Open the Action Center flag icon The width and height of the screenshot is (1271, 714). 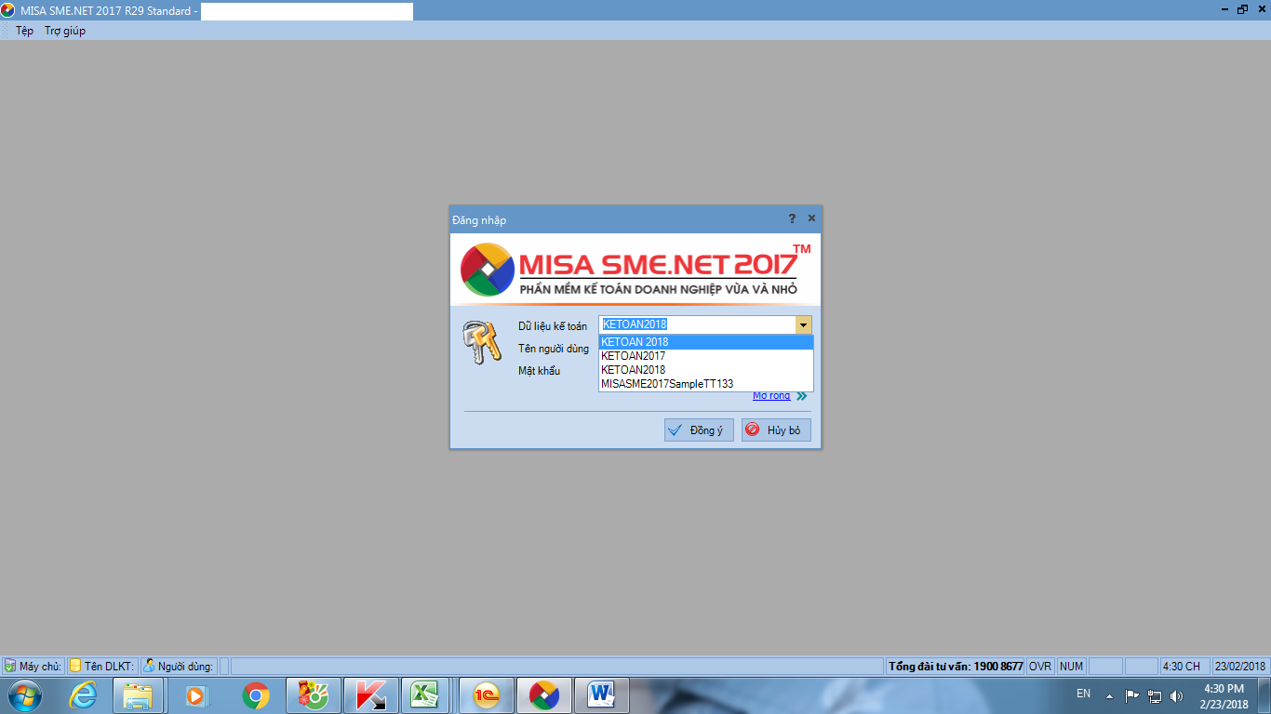(1132, 695)
